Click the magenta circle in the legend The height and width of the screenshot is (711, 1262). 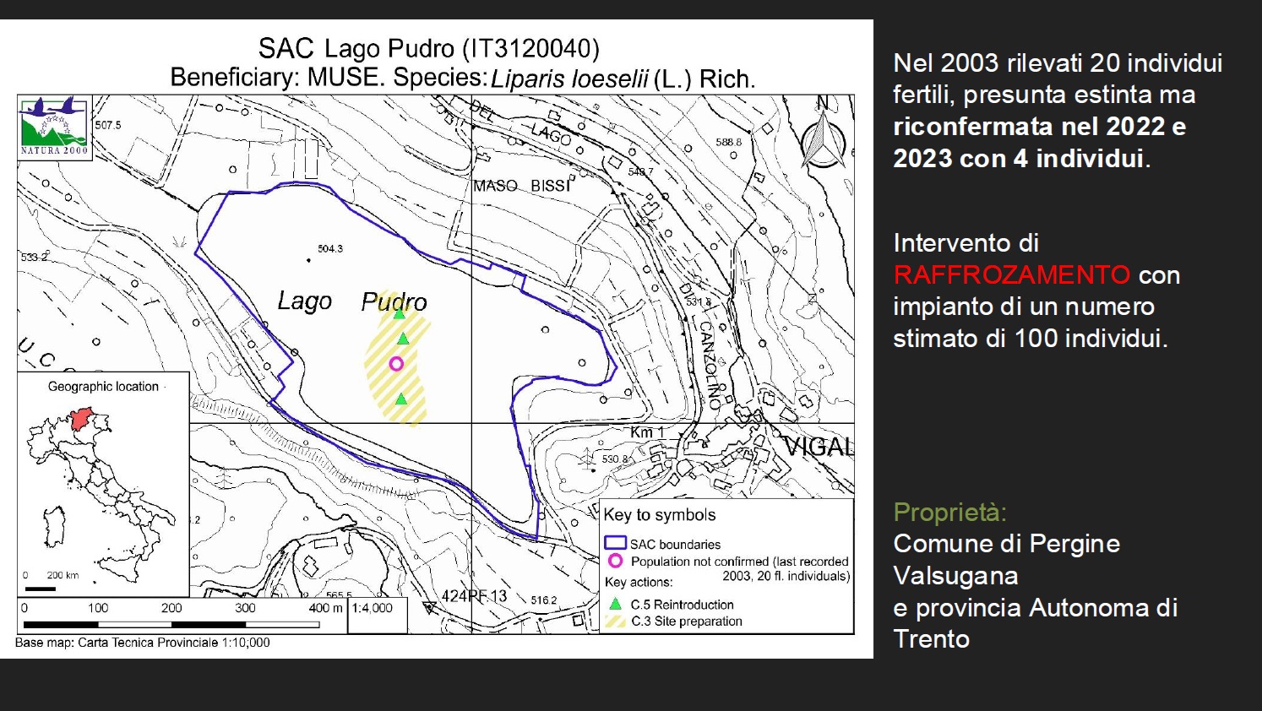(616, 561)
